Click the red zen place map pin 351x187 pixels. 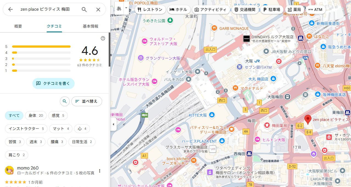[x=308, y=119]
